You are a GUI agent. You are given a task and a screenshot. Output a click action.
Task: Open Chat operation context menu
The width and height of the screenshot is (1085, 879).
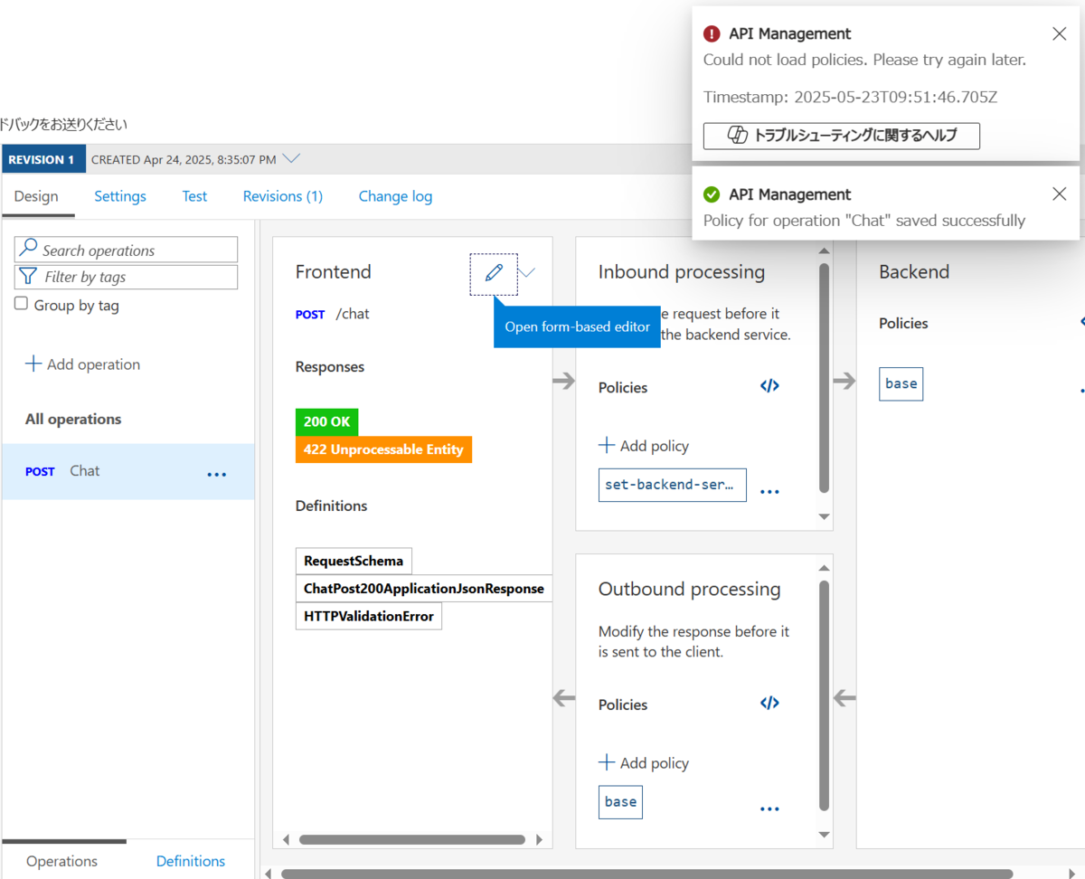[217, 474]
